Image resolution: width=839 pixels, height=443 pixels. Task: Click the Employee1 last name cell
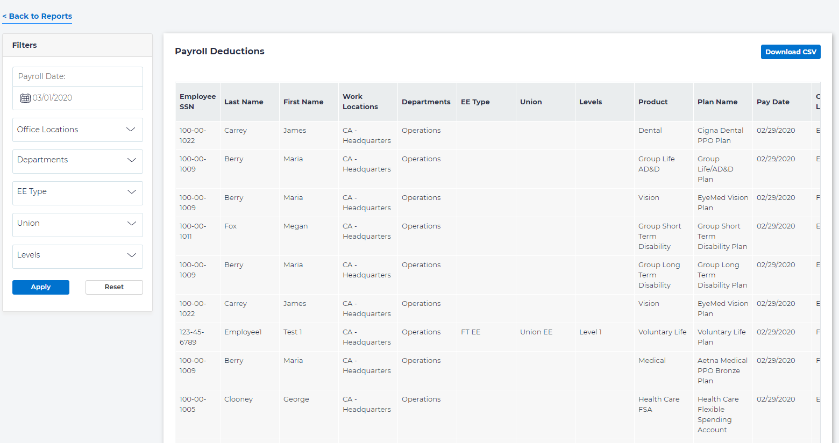tap(243, 332)
